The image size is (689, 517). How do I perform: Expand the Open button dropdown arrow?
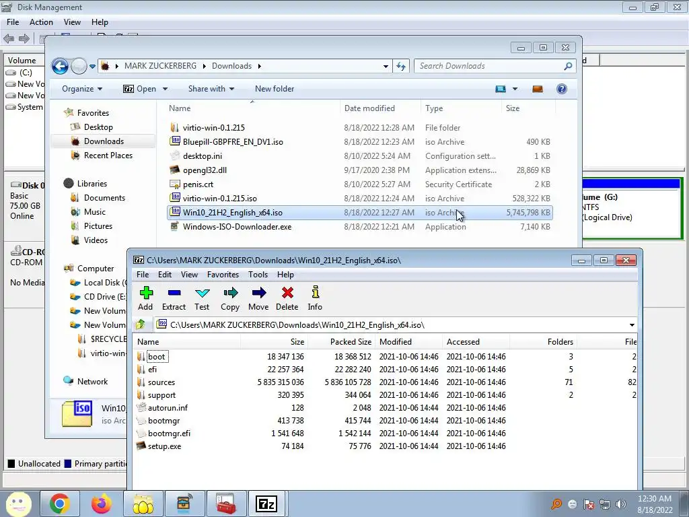point(166,89)
